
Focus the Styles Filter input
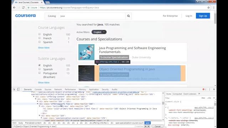tap(183, 98)
